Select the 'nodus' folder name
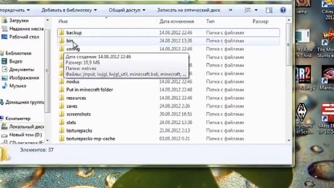This screenshot has height=188, width=334. pos(73,81)
